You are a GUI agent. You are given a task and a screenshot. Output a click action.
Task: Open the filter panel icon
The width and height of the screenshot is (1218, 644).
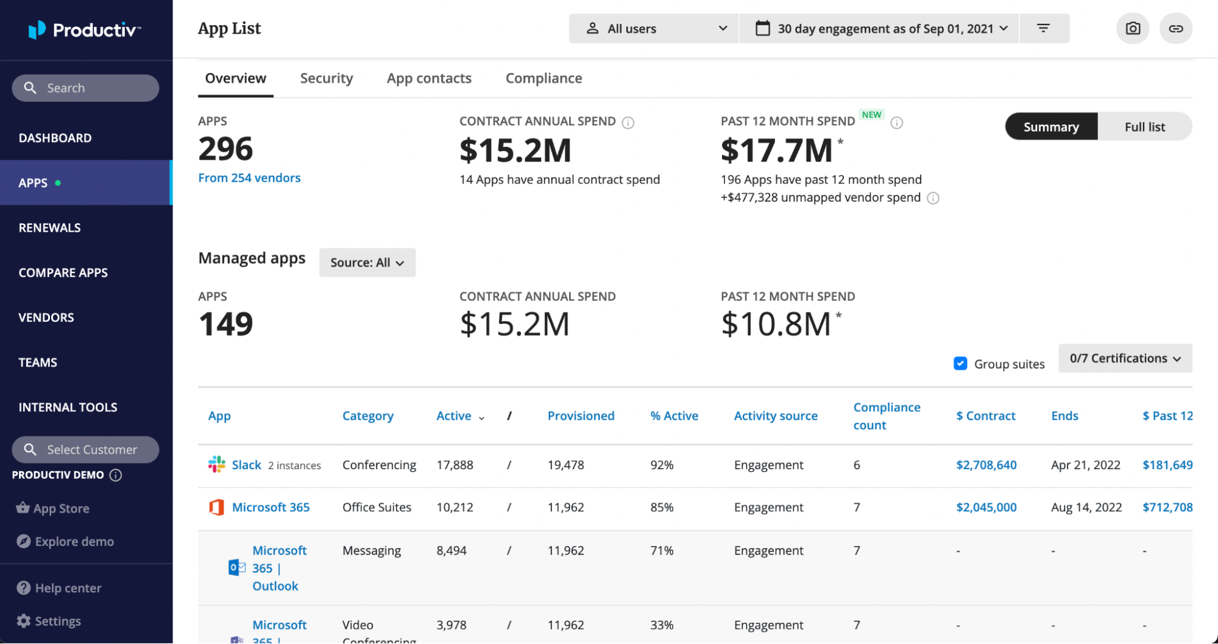1044,28
